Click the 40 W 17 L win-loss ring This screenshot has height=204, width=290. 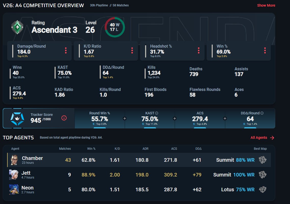coord(115,27)
